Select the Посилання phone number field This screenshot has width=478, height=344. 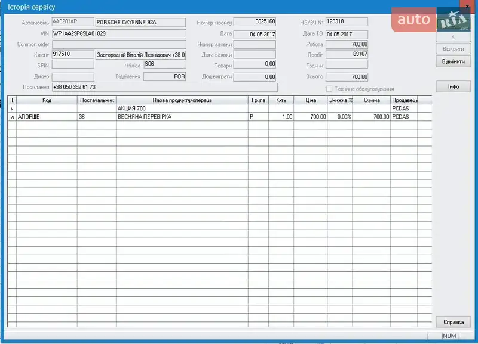point(164,87)
